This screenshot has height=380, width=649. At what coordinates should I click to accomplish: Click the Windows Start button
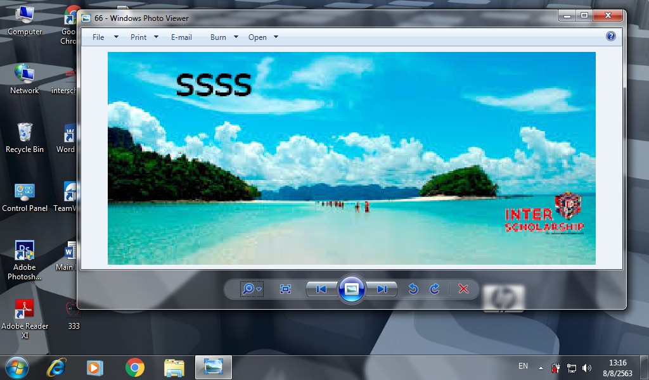17,367
